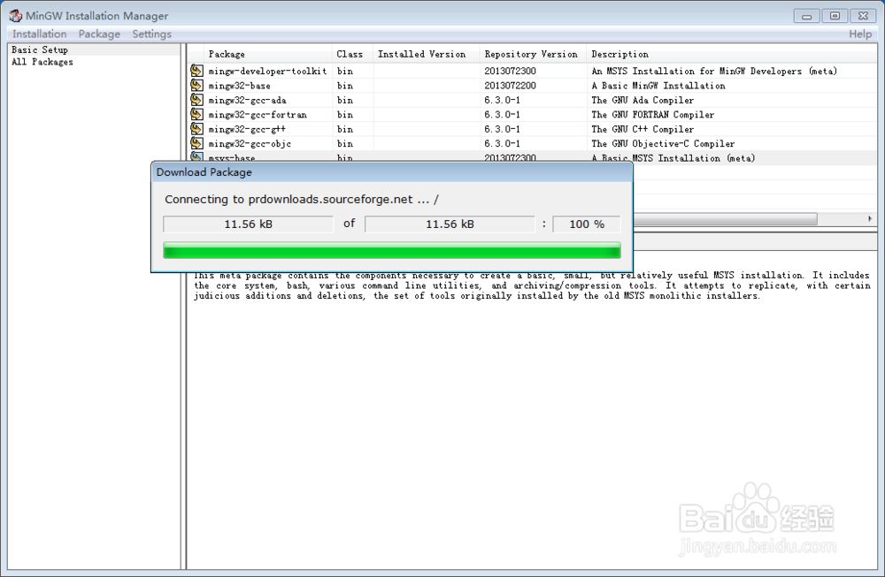Screen dimensions: 885x577
Task: Select All Packages in the left panel
Action: [x=42, y=62]
